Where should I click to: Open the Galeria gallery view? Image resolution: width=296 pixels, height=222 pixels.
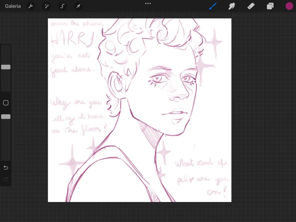pos(13,6)
